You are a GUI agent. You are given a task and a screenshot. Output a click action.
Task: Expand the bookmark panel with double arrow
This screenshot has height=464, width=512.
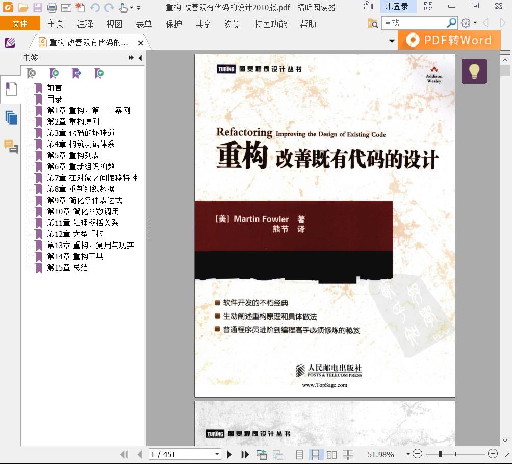[131, 58]
